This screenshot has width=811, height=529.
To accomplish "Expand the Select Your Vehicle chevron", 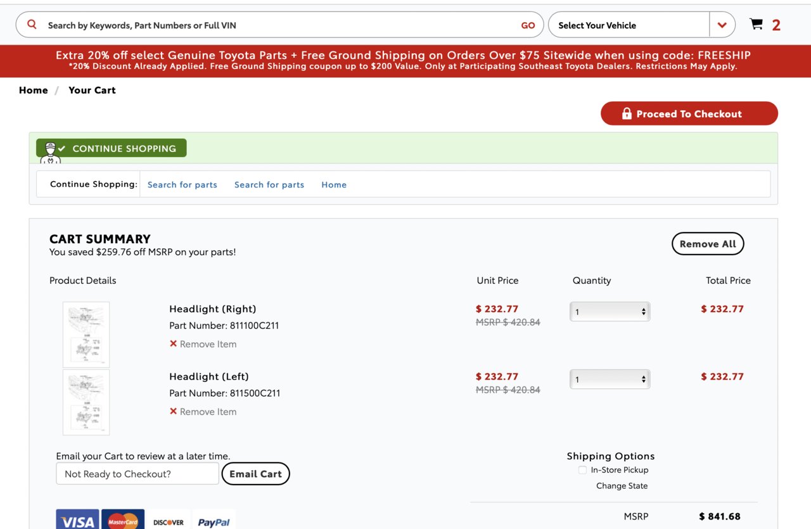I will (722, 25).
